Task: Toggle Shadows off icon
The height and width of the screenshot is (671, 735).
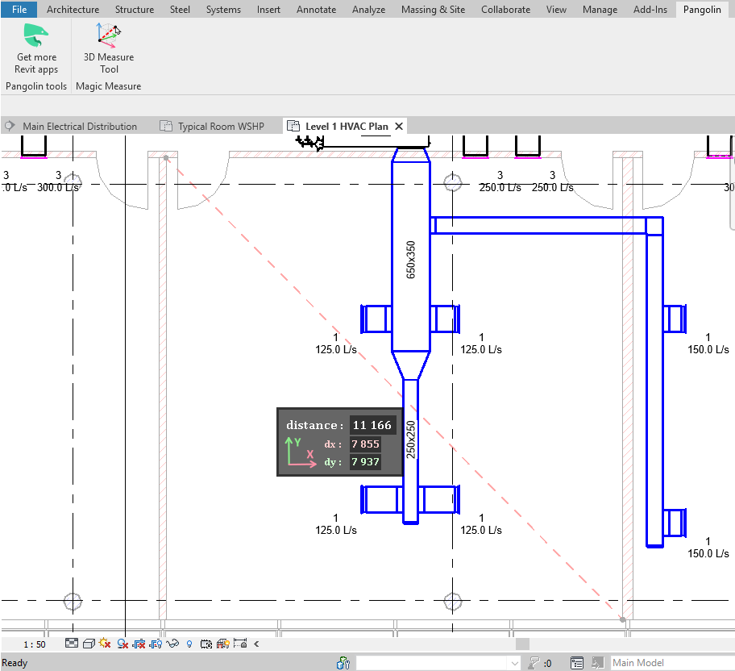Action: coord(122,644)
